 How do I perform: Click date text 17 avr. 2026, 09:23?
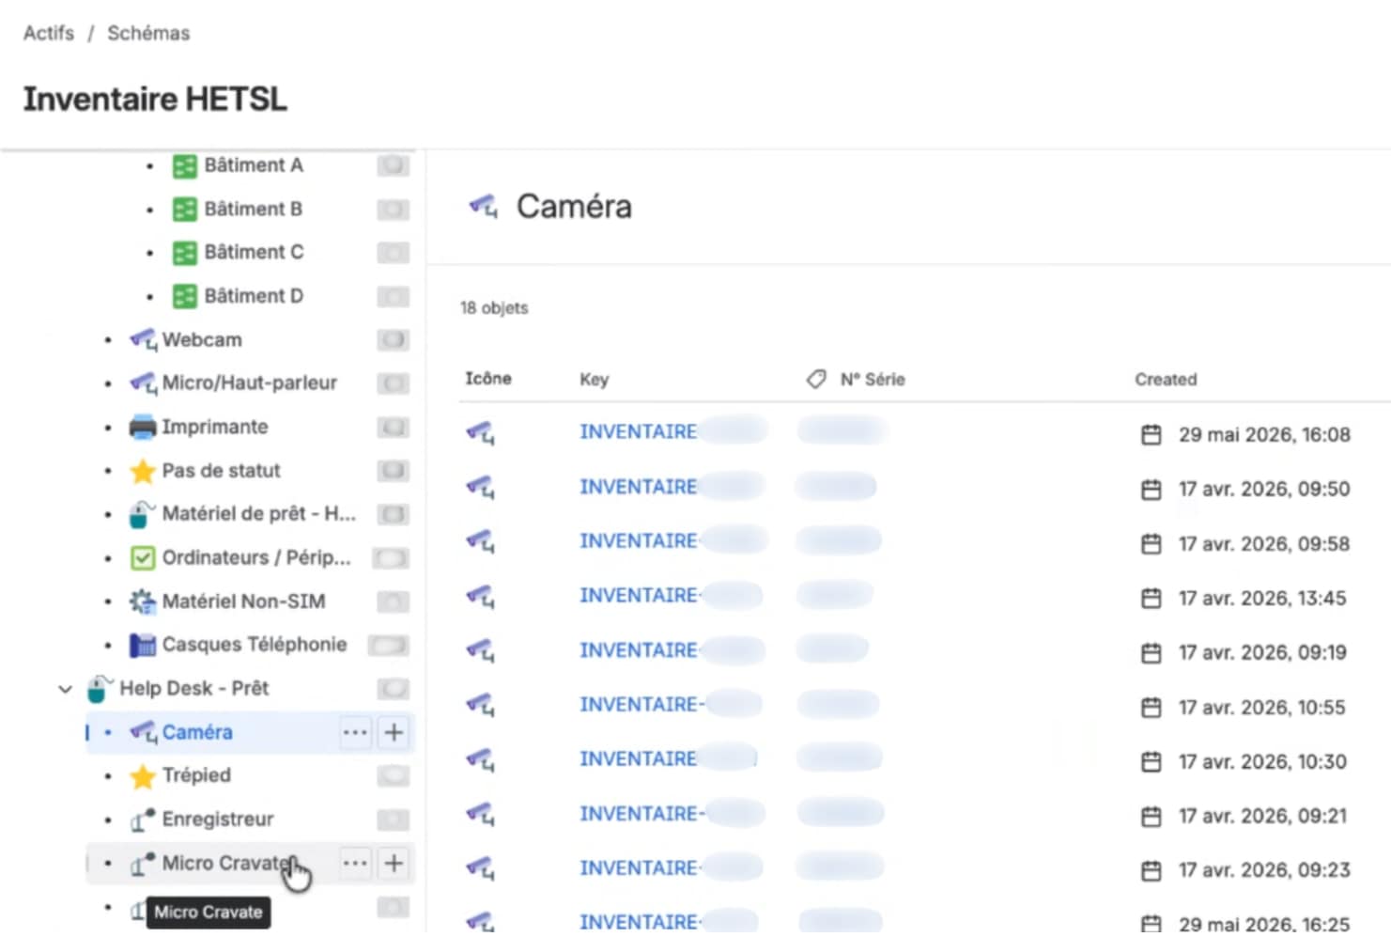pos(1264,870)
